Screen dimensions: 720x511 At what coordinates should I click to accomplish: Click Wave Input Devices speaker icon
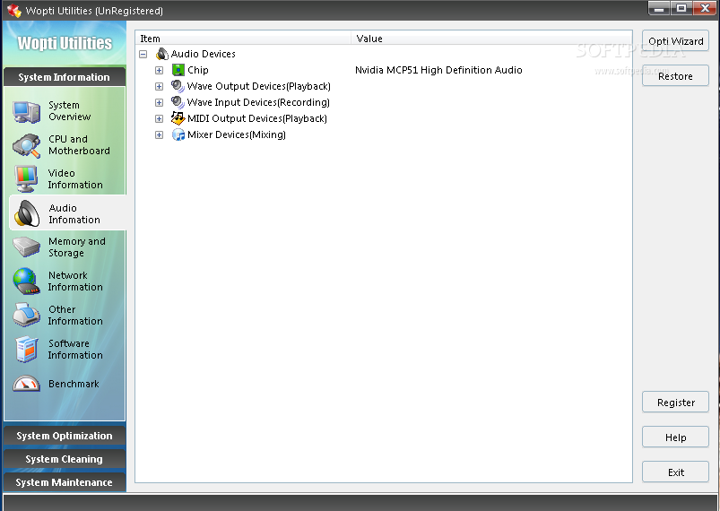pyautogui.click(x=178, y=102)
